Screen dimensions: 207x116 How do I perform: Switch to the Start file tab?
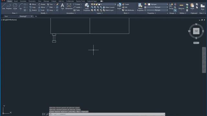click(x=6, y=16)
